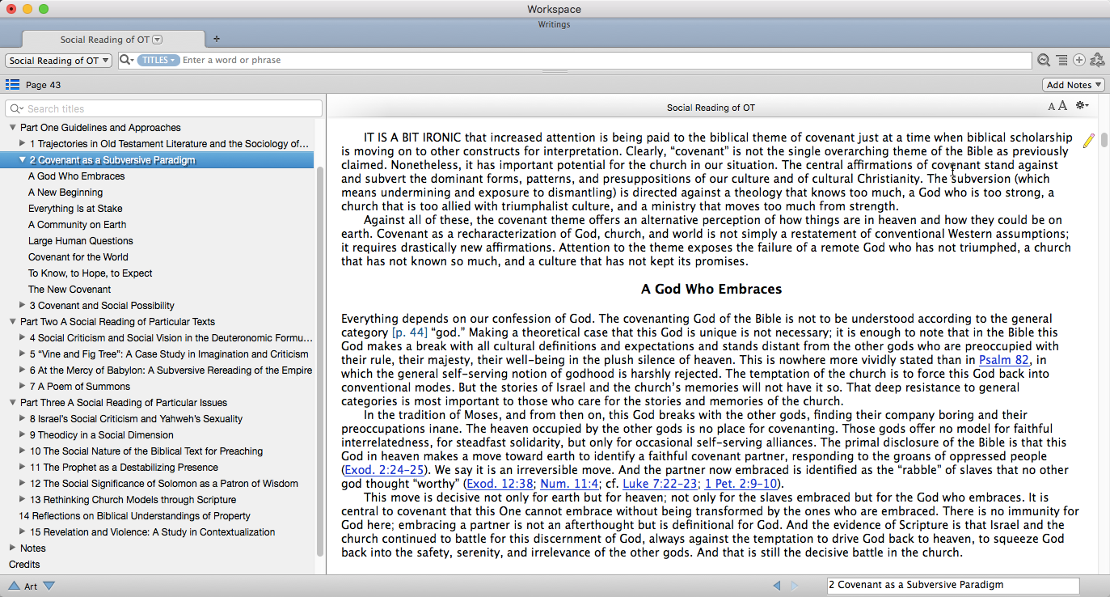Select A God Who Embraces section
This screenshot has height=597, width=1110.
click(x=77, y=176)
